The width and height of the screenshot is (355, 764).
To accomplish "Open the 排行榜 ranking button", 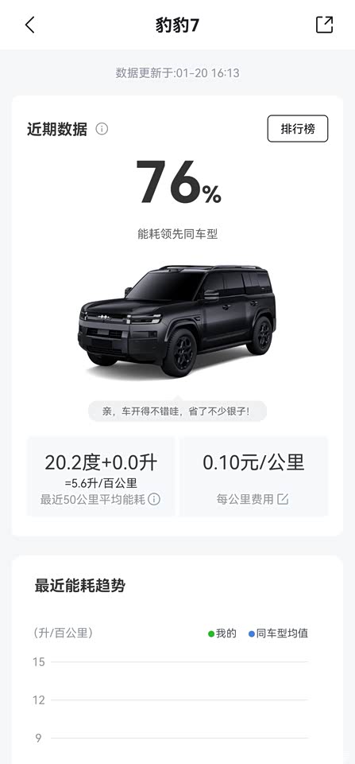I will click(298, 129).
